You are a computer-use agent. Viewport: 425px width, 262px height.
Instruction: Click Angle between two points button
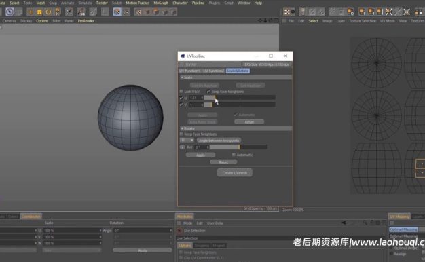[219, 140]
